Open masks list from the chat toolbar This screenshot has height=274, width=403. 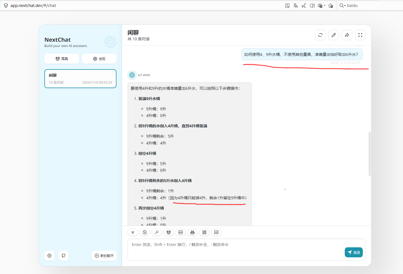click(x=169, y=232)
